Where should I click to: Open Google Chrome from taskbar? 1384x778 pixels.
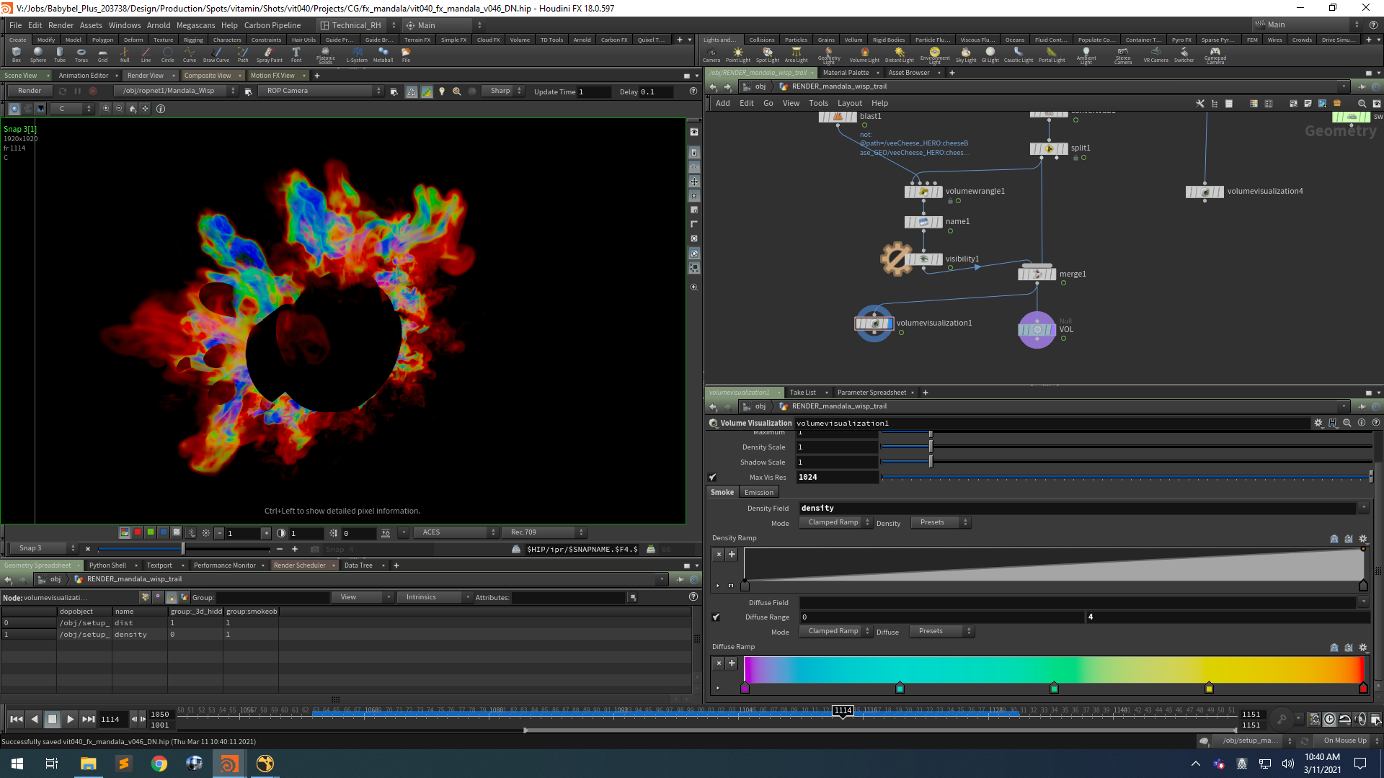159,764
